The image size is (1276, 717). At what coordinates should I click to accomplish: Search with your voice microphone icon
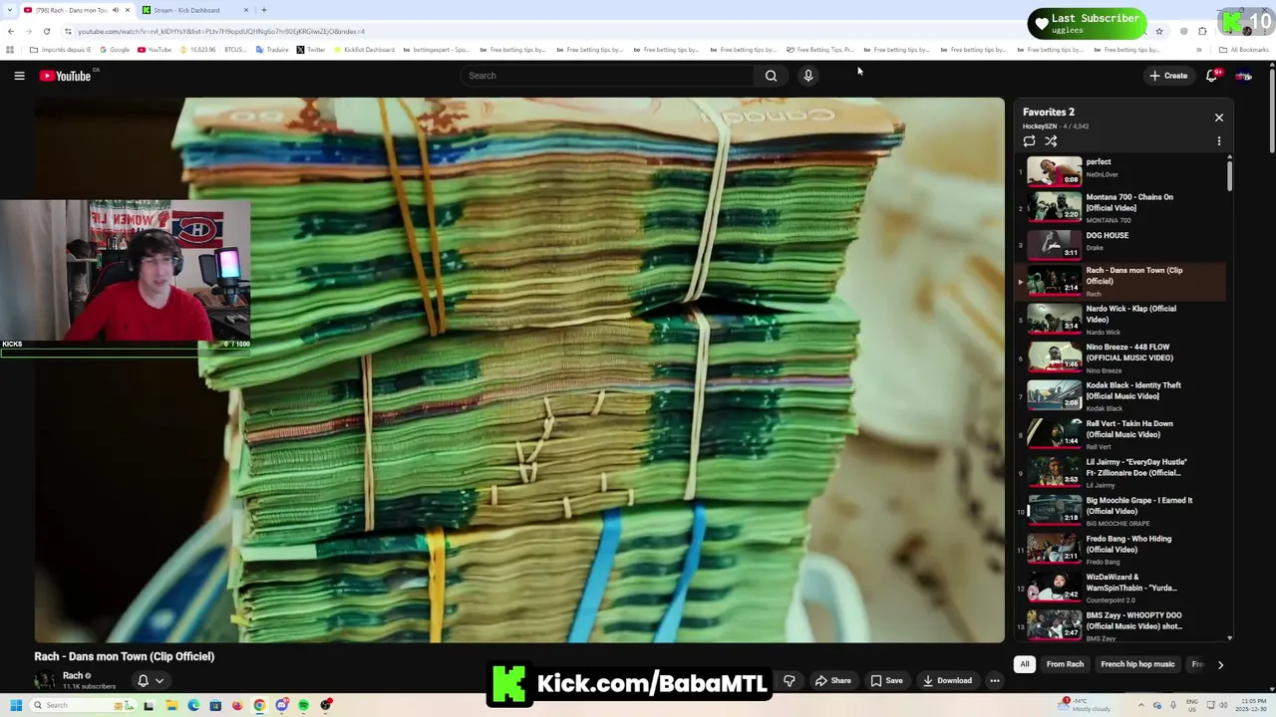(808, 76)
